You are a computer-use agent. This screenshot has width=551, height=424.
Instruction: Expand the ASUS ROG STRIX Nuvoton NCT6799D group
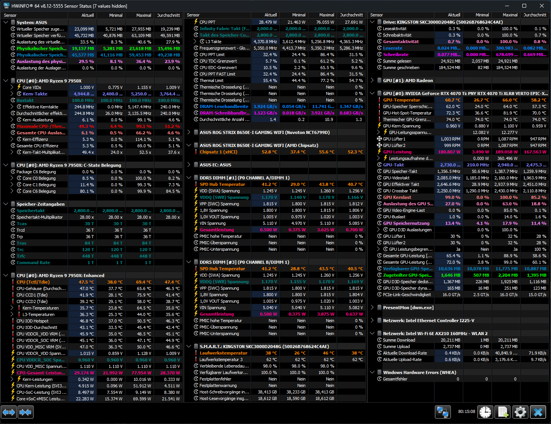189,132
